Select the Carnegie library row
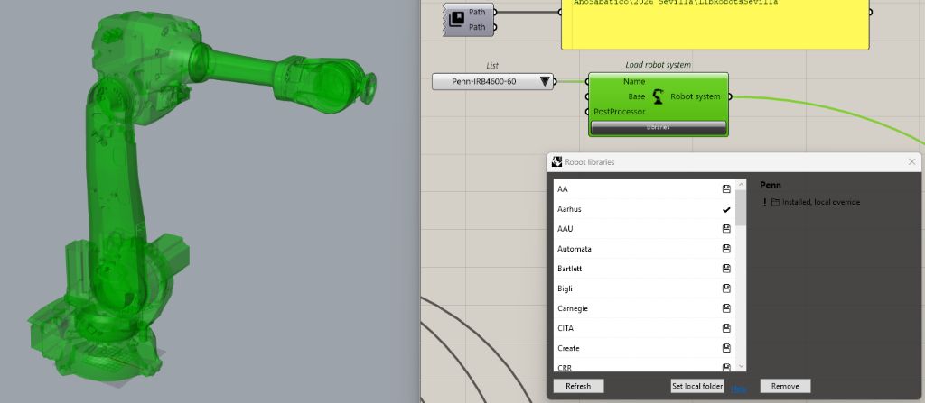925x403 pixels. (644, 308)
